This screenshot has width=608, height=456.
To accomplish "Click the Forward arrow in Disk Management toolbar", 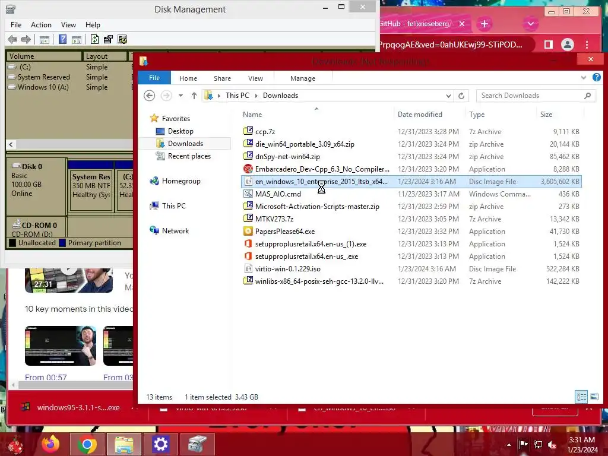I will tap(26, 39).
